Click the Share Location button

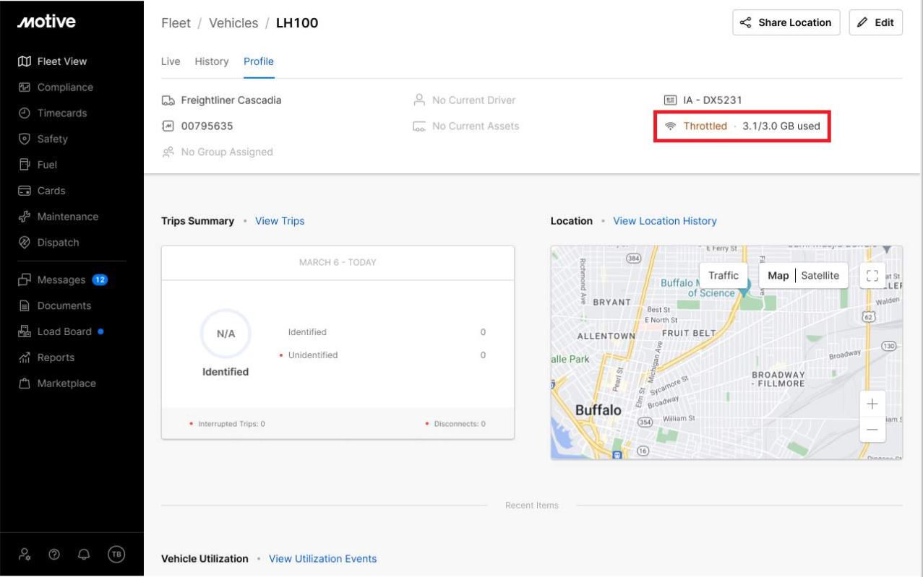786,22
